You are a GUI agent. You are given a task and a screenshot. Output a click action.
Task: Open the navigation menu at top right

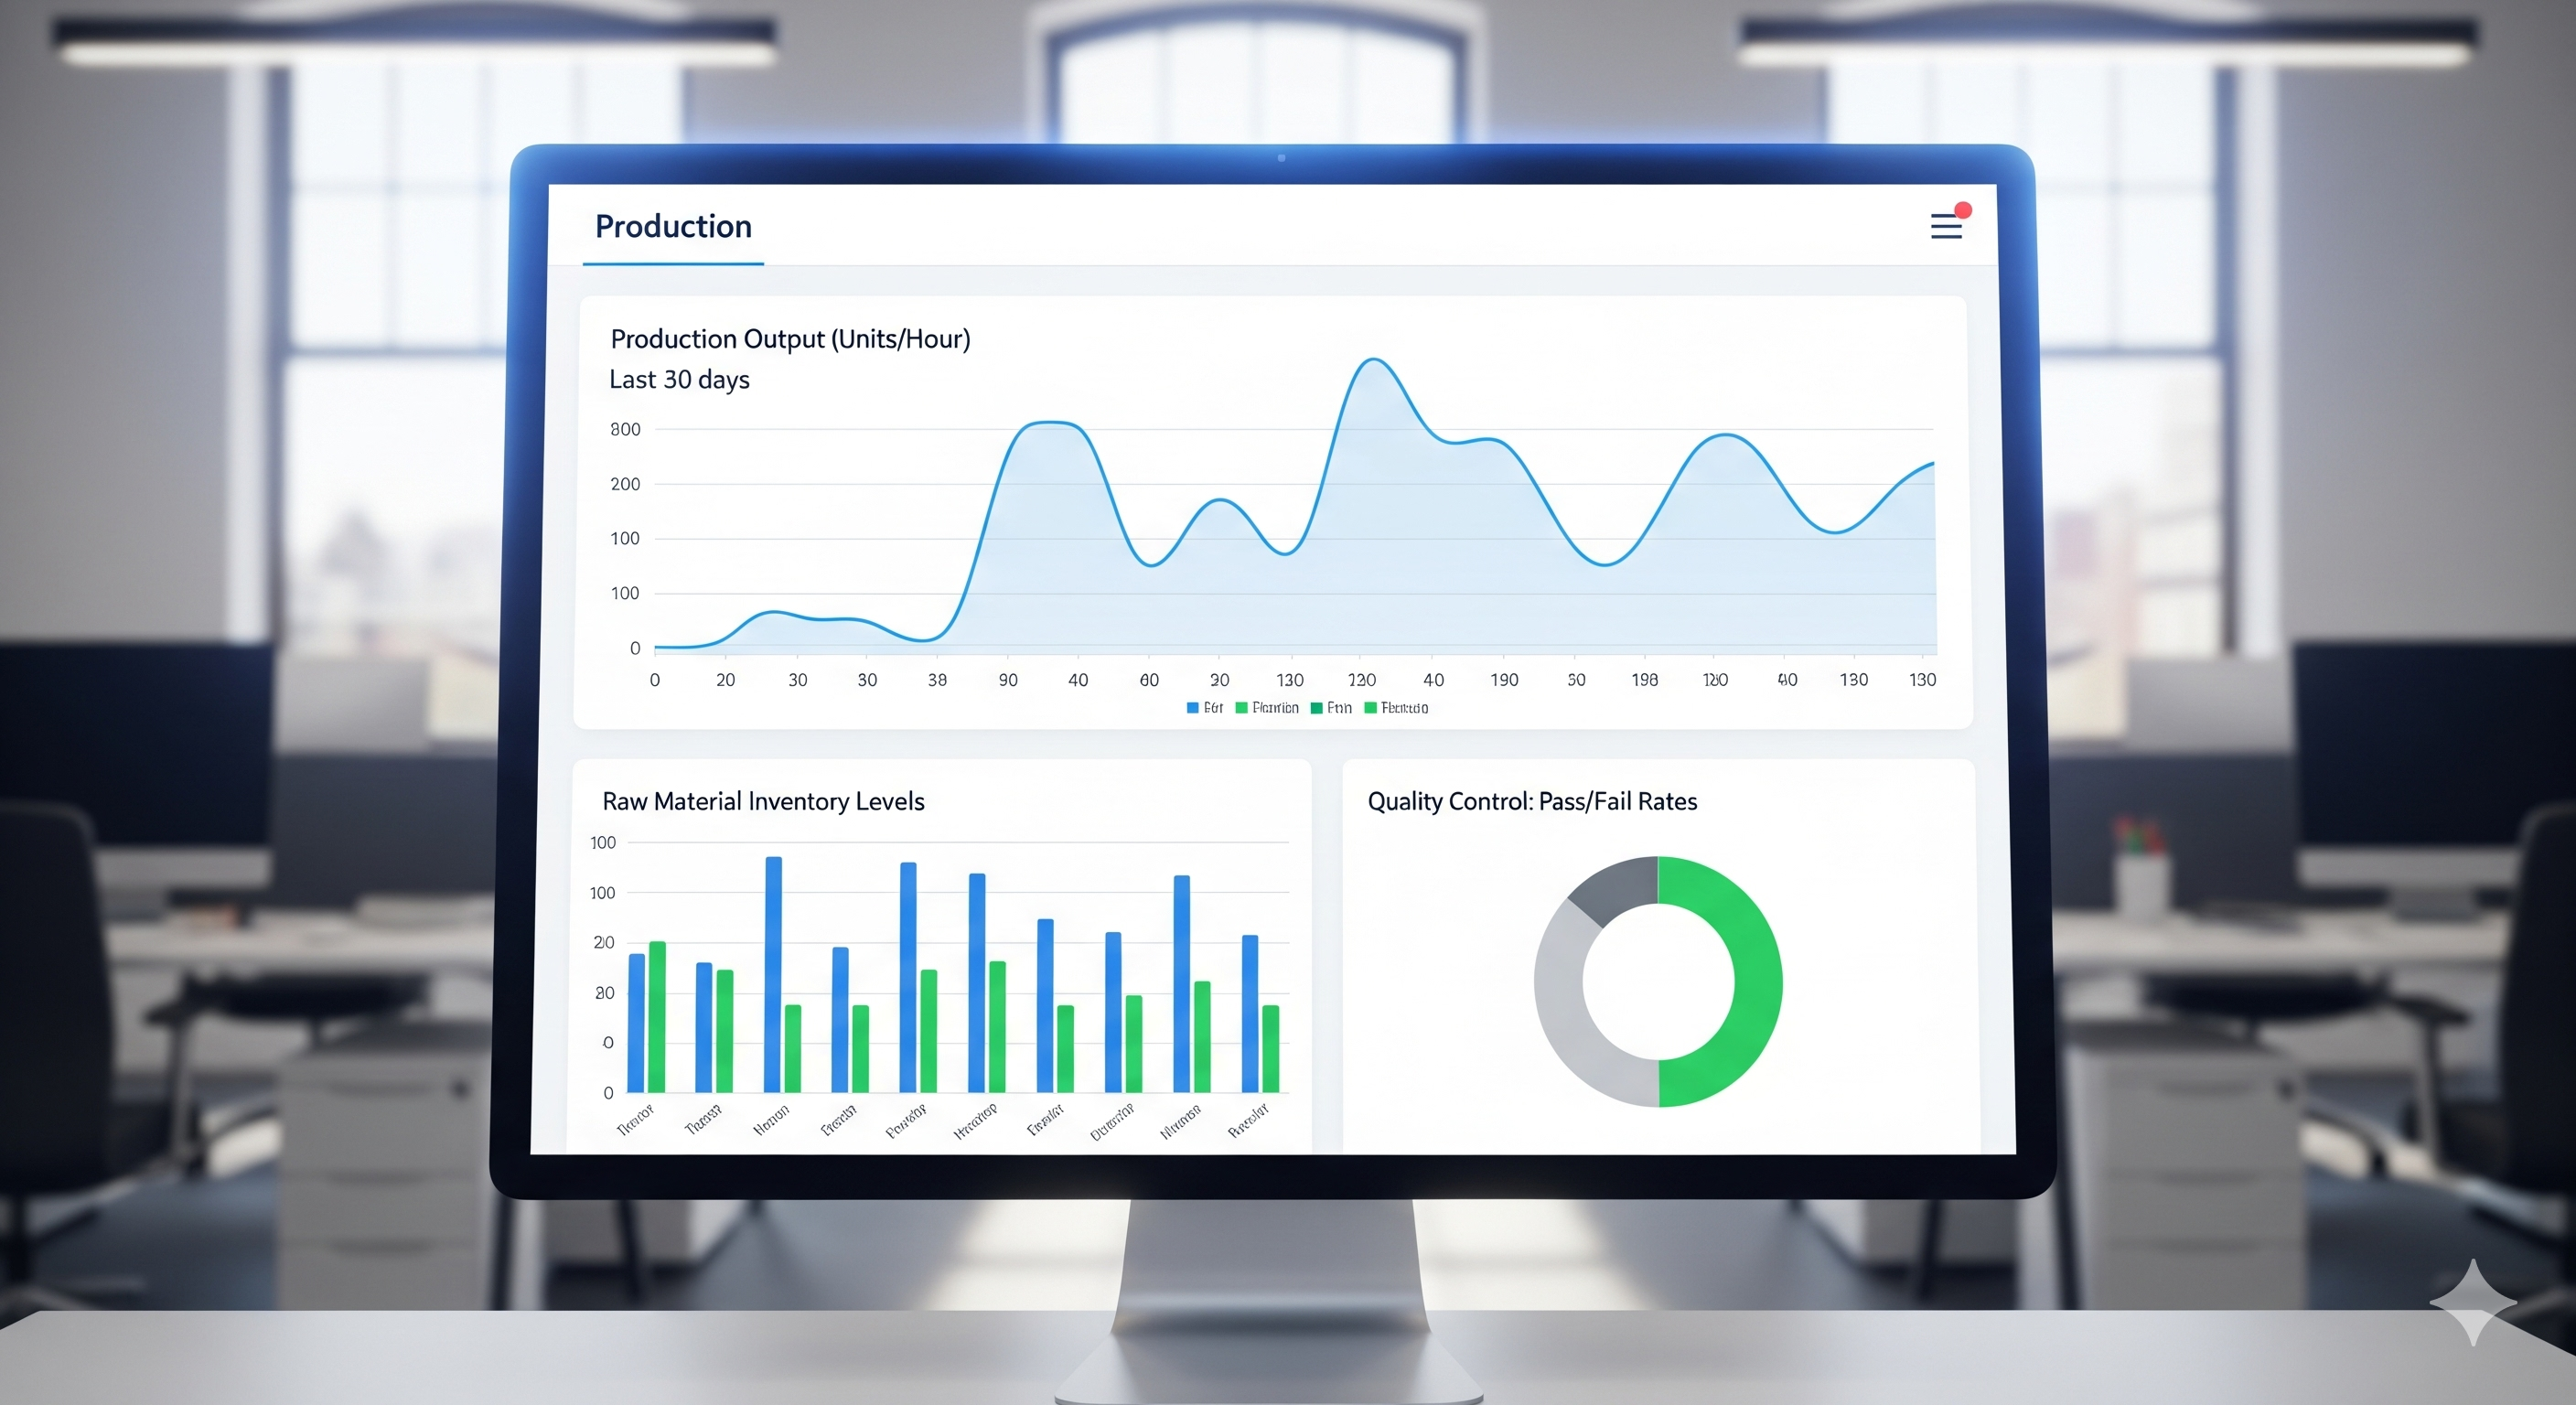(x=1946, y=226)
